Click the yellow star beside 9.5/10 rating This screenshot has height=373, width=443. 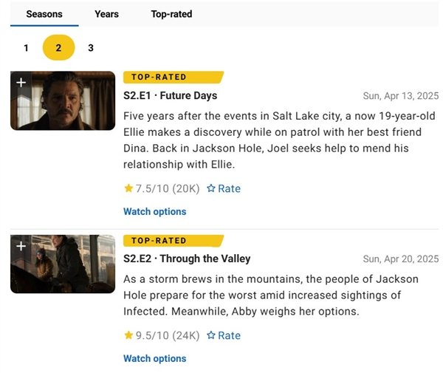(x=128, y=335)
